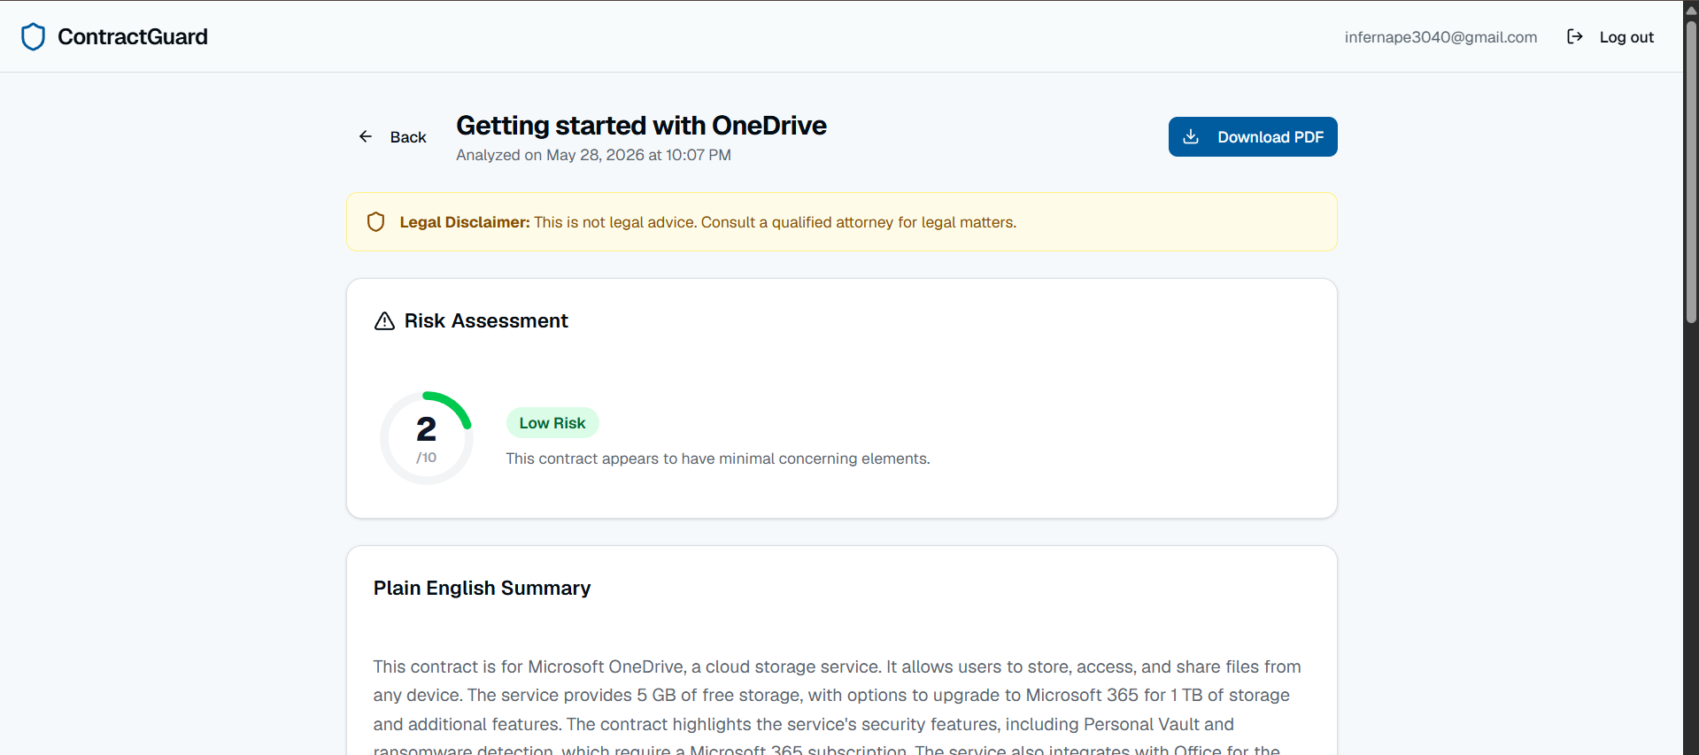Click the shield icon in the Legal Disclaimer banner

(375, 221)
